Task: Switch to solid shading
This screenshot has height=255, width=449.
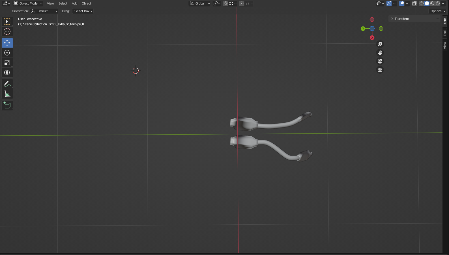Action: [x=427, y=3]
